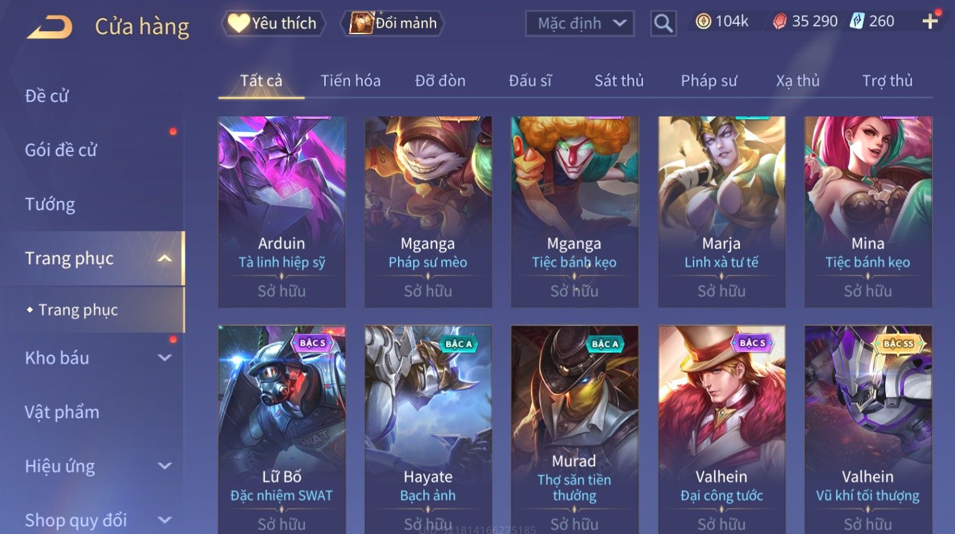This screenshot has width=955, height=534.
Task: Switch to the Sát thủ tab
Action: [619, 81]
